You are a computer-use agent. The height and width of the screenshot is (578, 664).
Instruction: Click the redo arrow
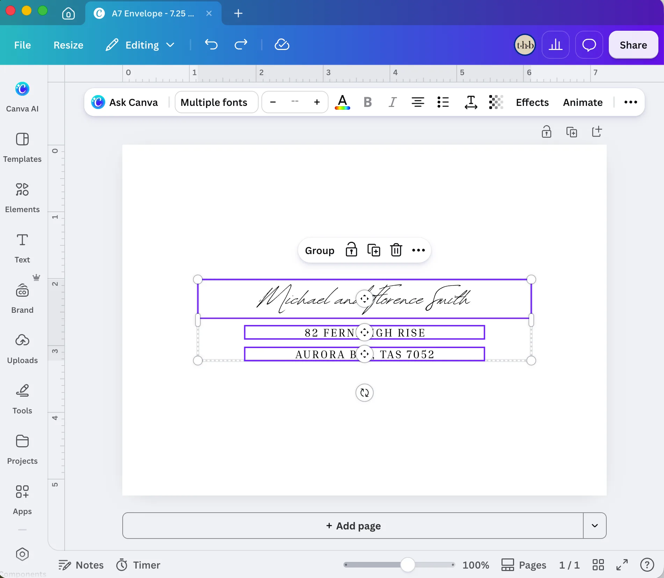[x=241, y=45]
